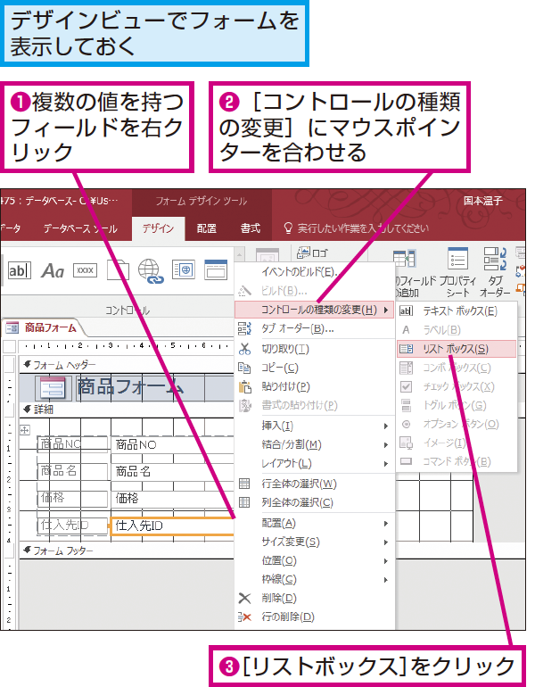Click the row delete icon beside 行の削除(D)
This screenshot has width=535, height=687.
[244, 617]
